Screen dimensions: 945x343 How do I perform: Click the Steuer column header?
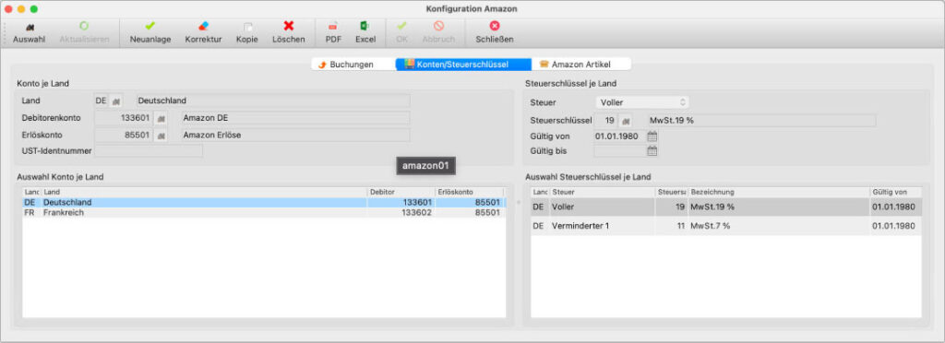click(x=602, y=192)
